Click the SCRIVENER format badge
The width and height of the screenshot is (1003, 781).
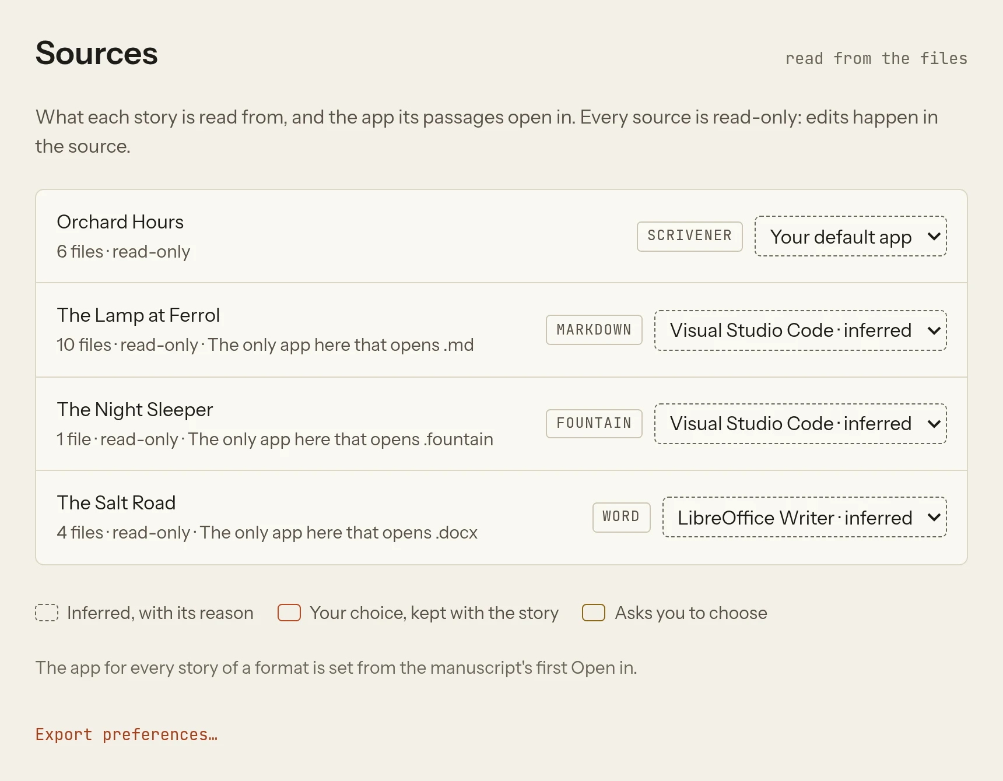click(x=689, y=236)
